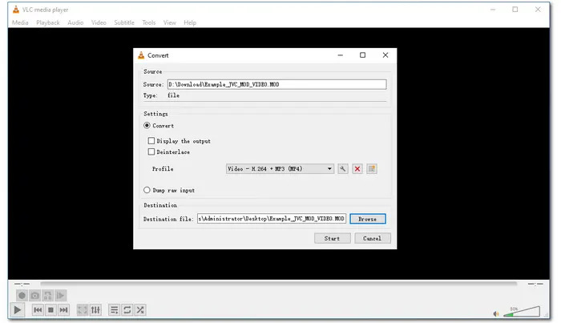Click the playback seek bar
Viewport: 561px width, 323px height.
pyautogui.click(x=279, y=284)
